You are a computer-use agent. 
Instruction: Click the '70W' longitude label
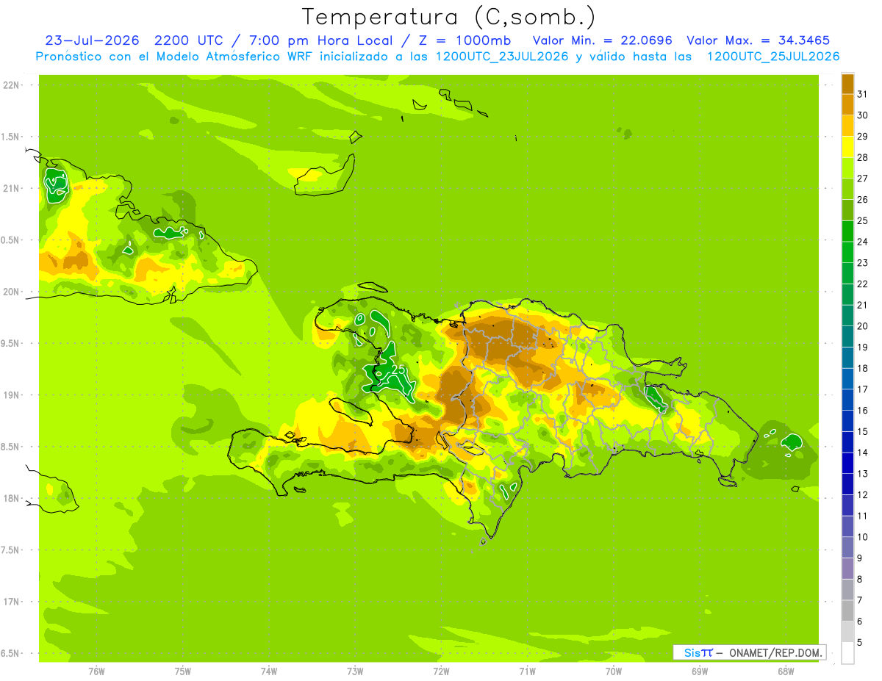tap(614, 671)
